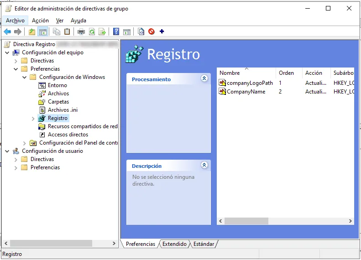Screen dimensions: 361x260
Task: Select the companyLogoPath entry name
Action: (x=250, y=83)
